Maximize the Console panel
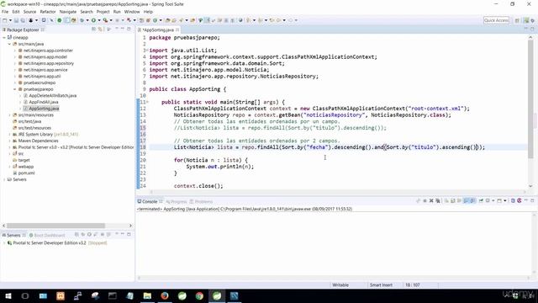Viewport: 538px width, 303px height. pos(532,200)
